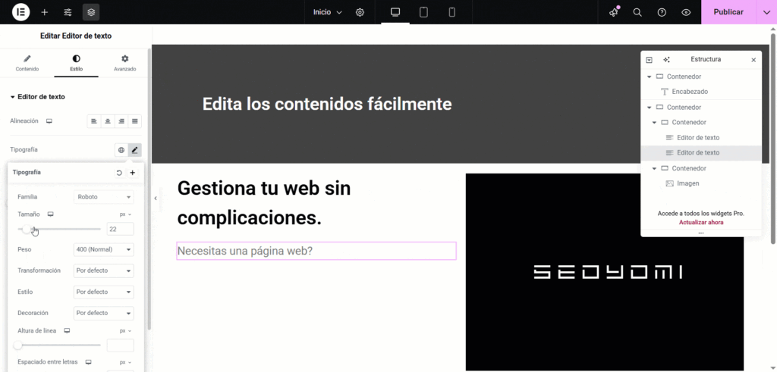Screen dimensions: 777x372
Task: Click the Tamaño size input field
Action: [x=120, y=229]
